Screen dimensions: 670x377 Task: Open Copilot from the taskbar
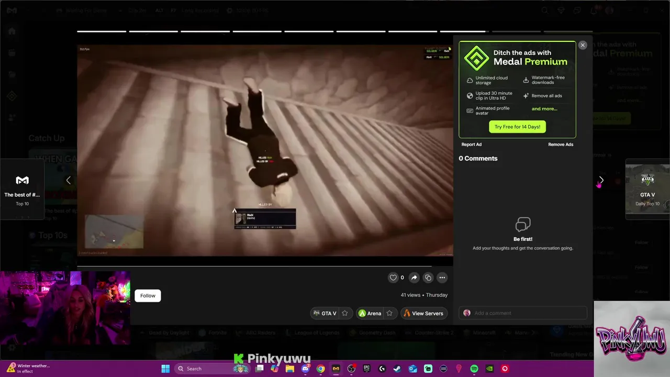(274, 369)
